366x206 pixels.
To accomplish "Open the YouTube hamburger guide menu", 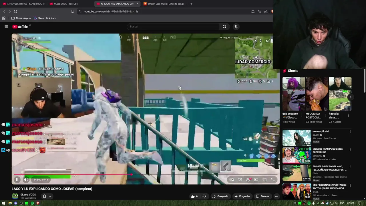I will click(6, 27).
